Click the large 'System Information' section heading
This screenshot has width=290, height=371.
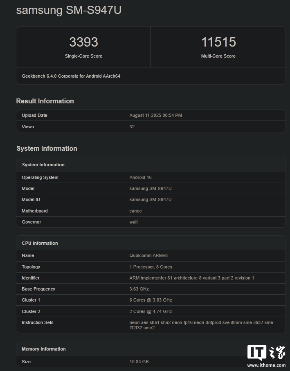(47, 148)
